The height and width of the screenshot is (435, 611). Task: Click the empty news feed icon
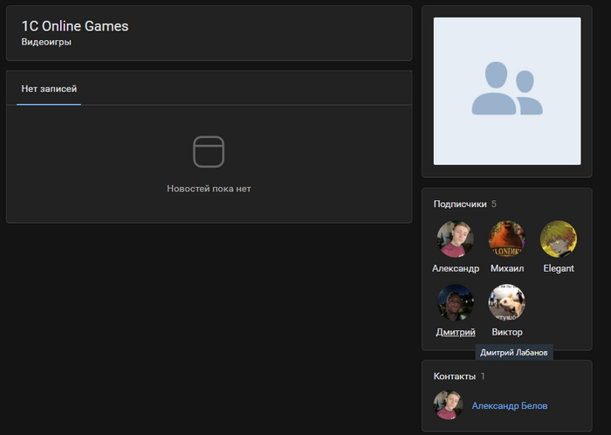tap(209, 151)
